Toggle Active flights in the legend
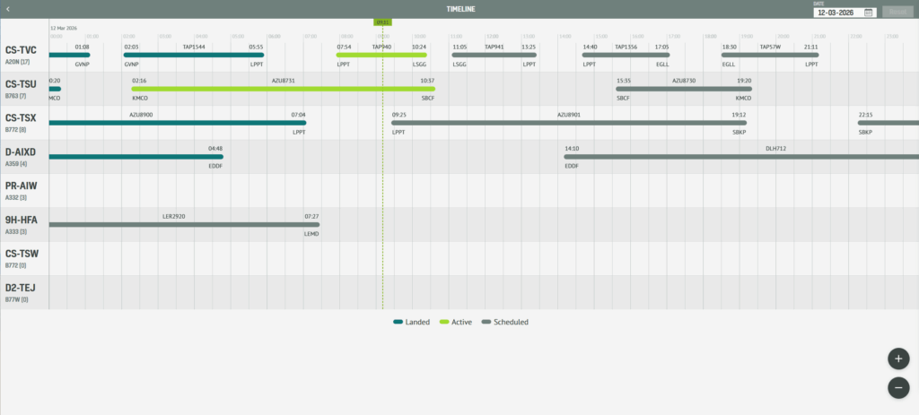 456,322
